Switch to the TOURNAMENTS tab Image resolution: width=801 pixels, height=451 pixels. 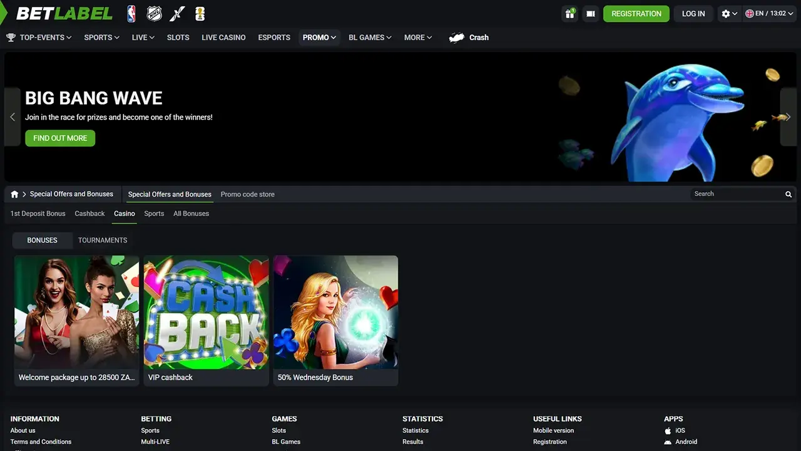click(x=103, y=240)
